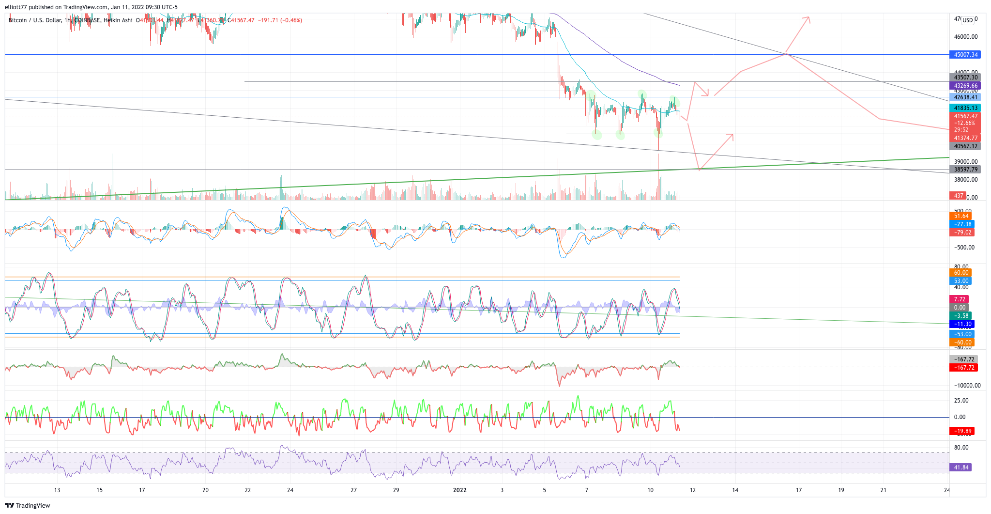Click the orange 51.64 MACD value label
This screenshot has width=991, height=514.
(961, 216)
